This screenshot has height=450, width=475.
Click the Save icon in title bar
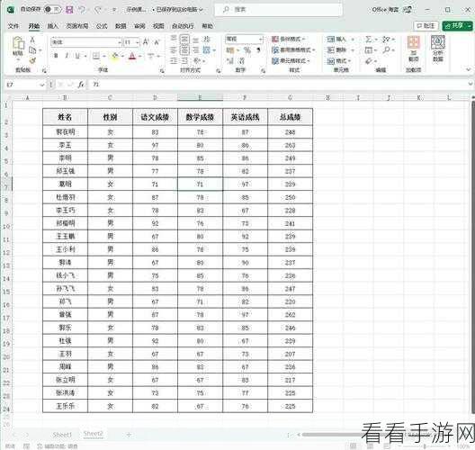69,10
